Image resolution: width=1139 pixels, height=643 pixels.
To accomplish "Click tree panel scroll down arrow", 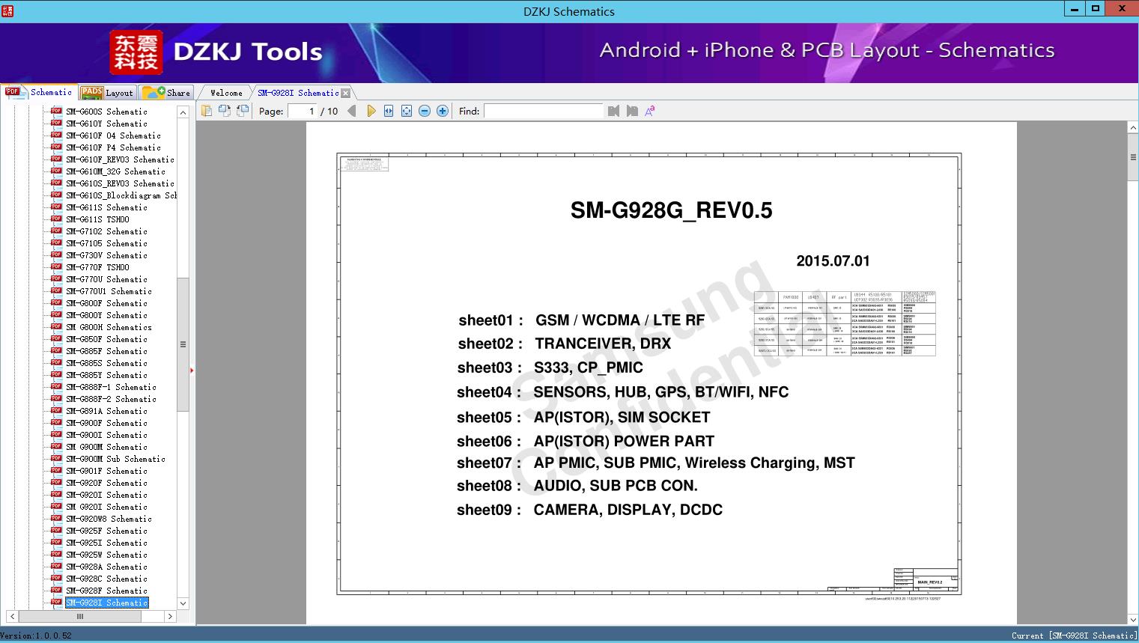I will point(183,603).
